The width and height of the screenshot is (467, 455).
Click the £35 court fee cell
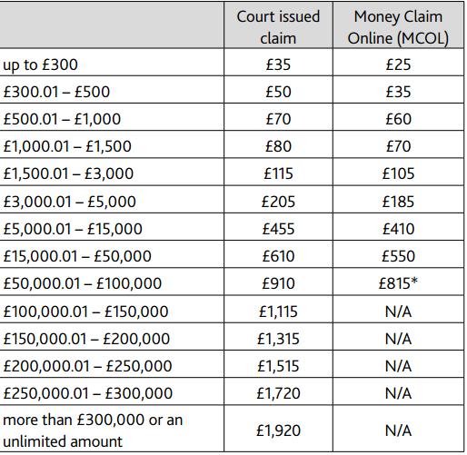[278, 64]
